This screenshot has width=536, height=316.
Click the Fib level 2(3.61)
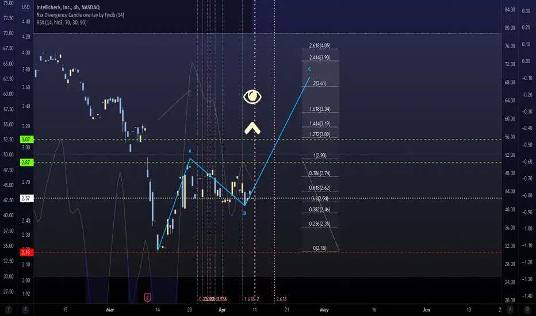[x=320, y=83]
